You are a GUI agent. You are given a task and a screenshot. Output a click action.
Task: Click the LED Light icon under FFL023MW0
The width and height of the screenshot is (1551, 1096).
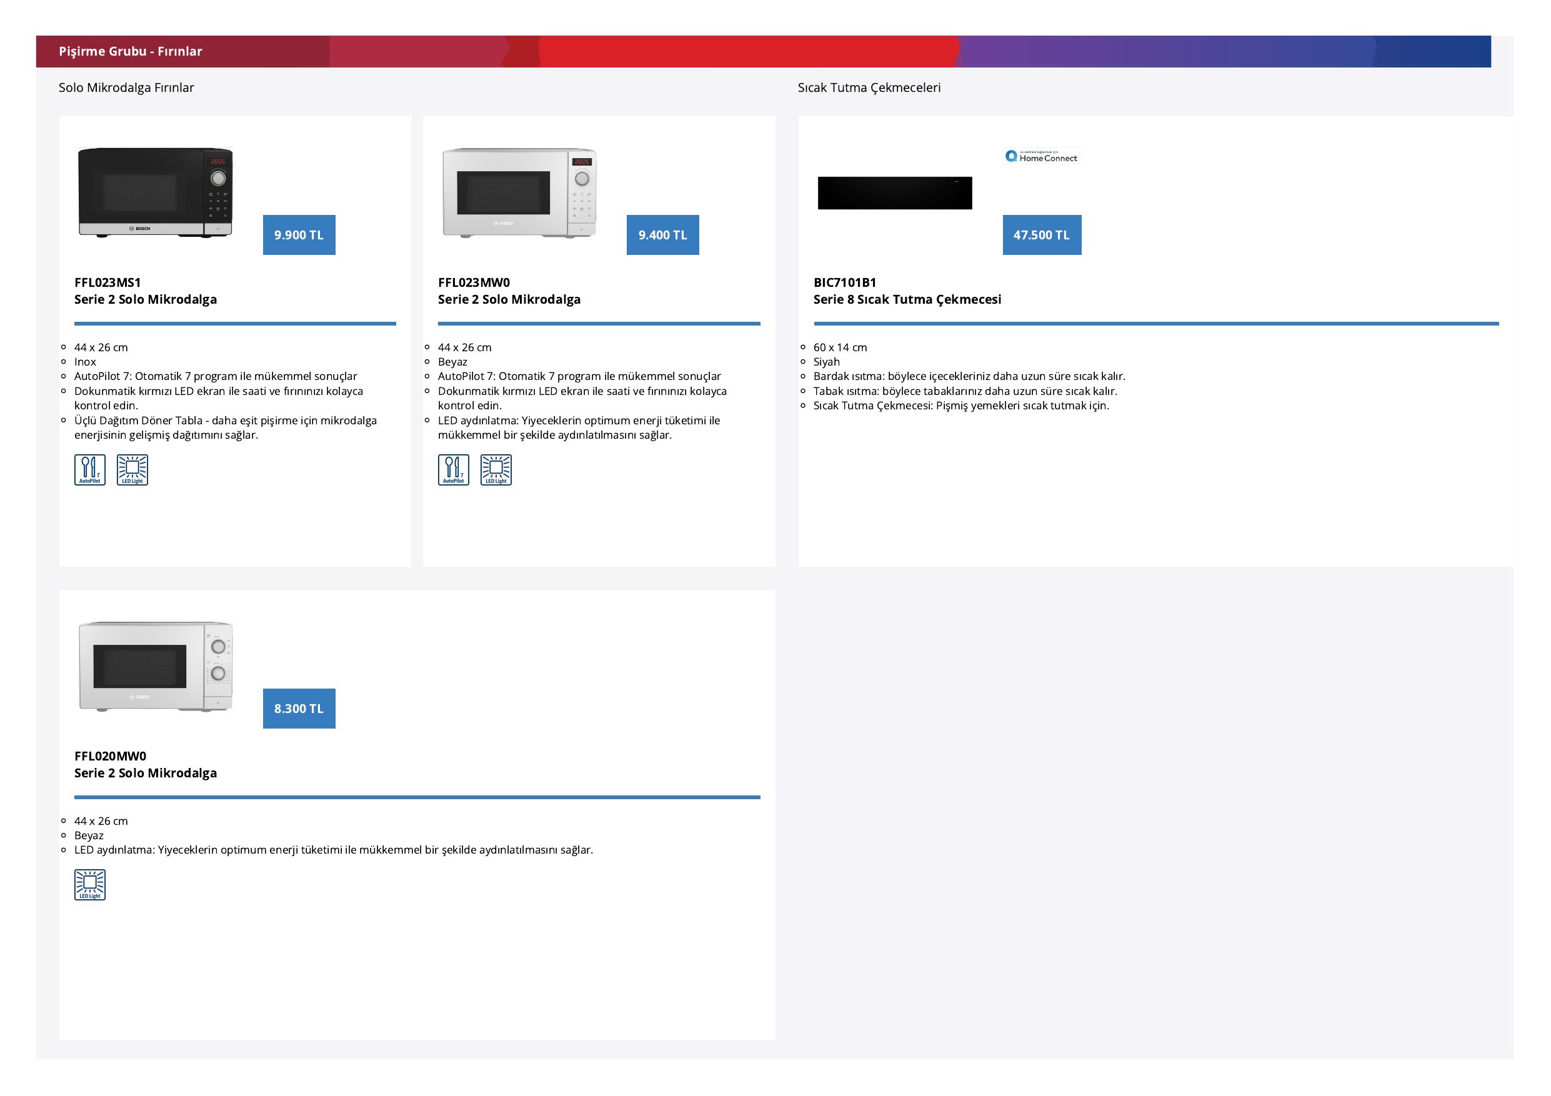[x=496, y=470]
